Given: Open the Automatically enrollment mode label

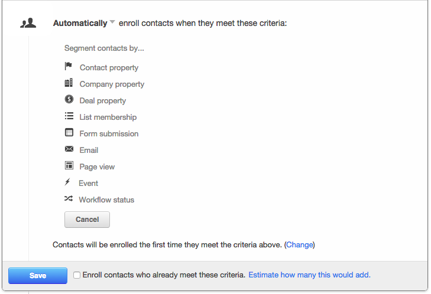Looking at the screenshot, I should (80, 23).
